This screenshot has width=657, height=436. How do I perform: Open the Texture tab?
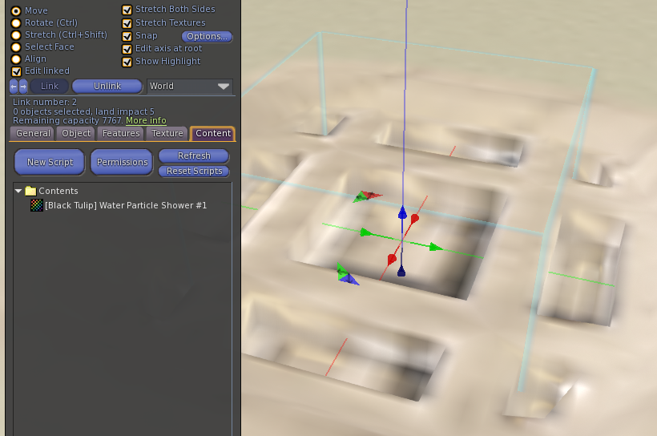(167, 133)
